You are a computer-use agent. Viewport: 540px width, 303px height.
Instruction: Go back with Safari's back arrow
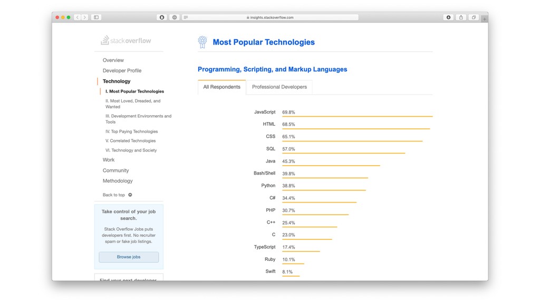78,17
